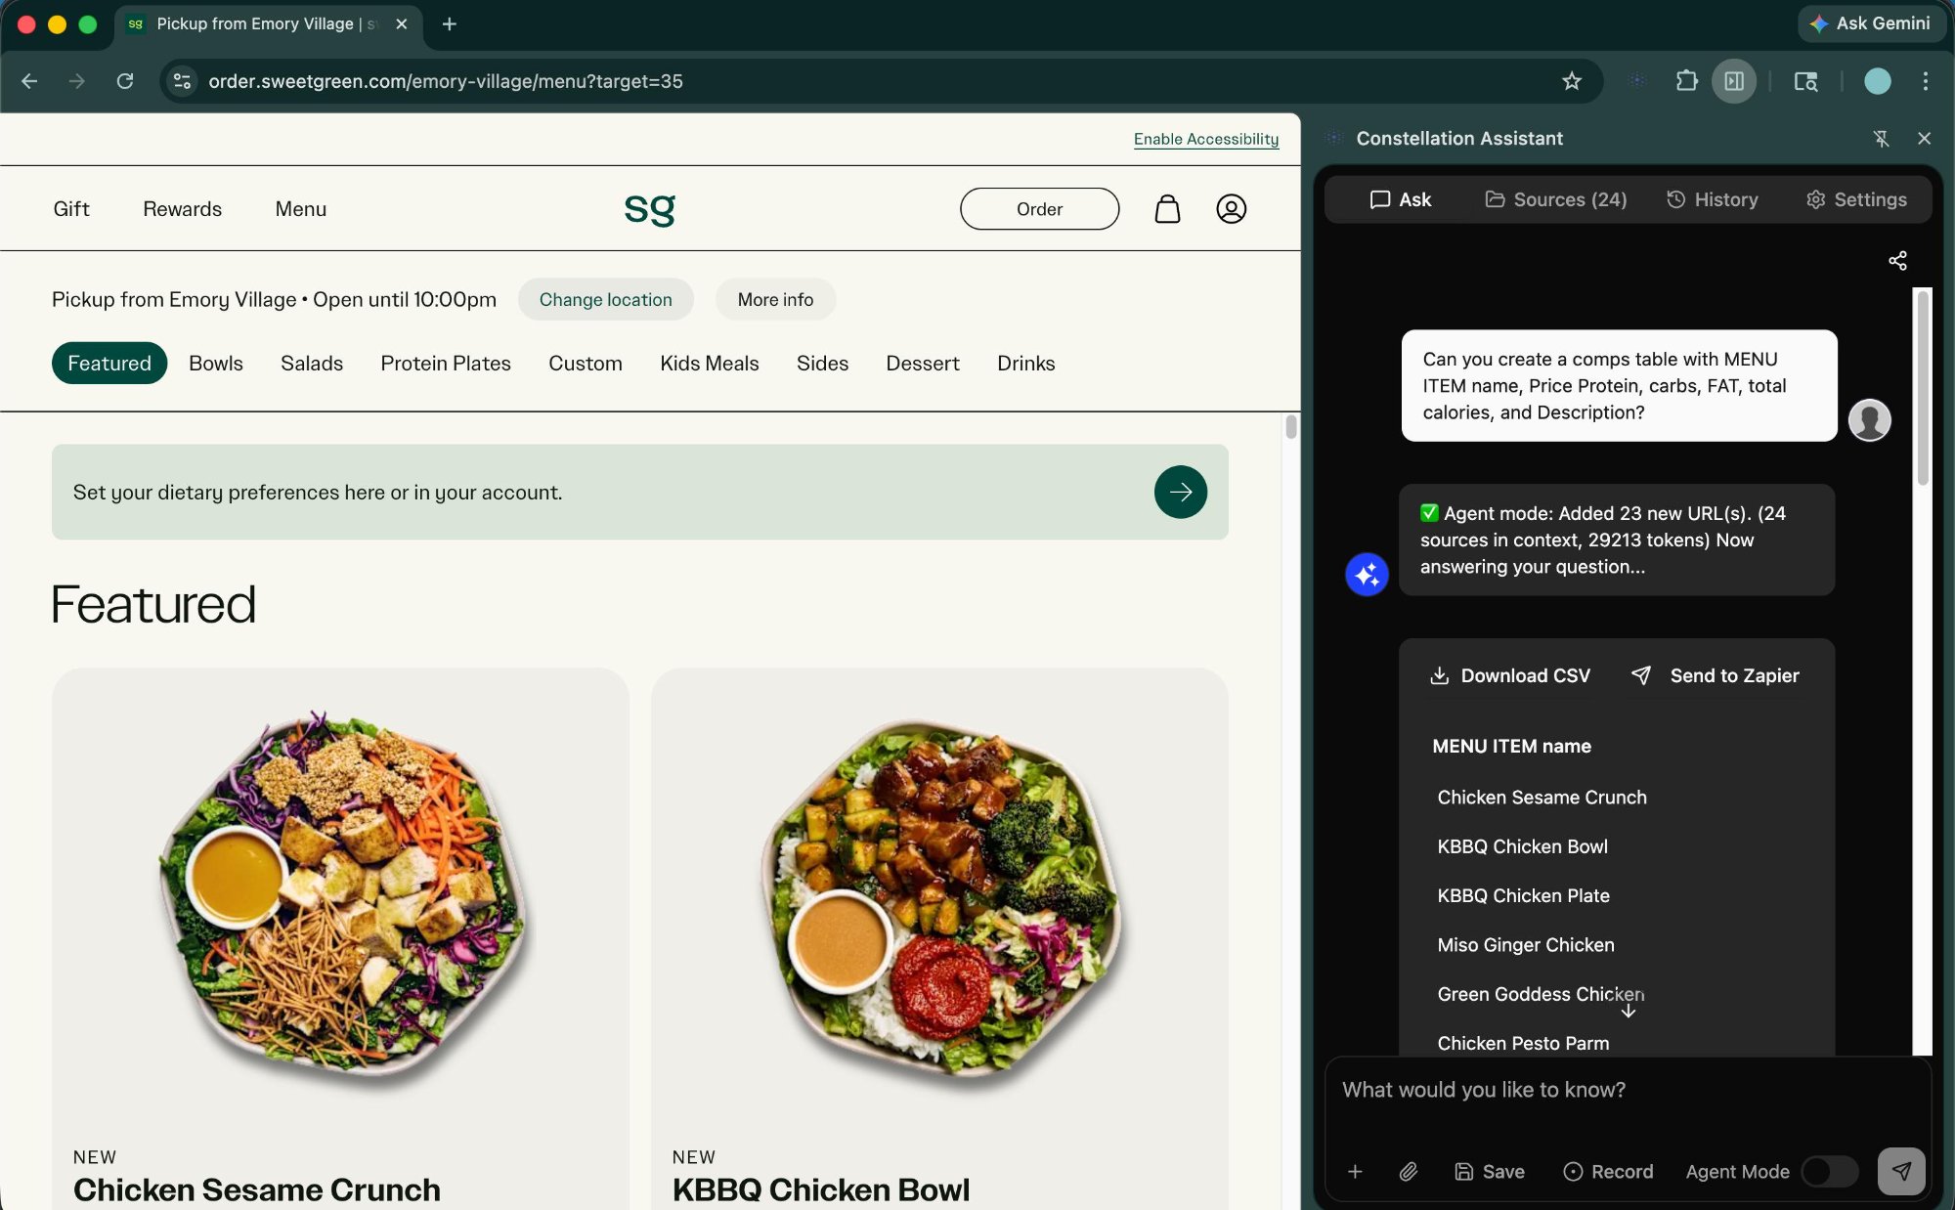Select the Sides category
Viewport: 1955px width, 1210px height.
click(x=822, y=363)
